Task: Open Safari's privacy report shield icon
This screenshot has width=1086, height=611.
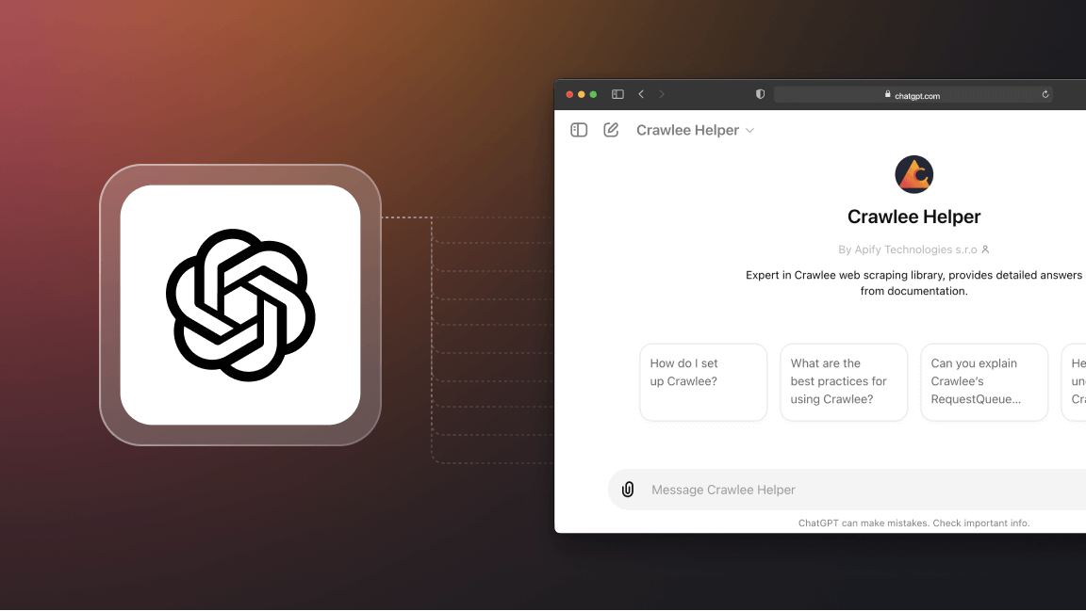Action: (760, 94)
